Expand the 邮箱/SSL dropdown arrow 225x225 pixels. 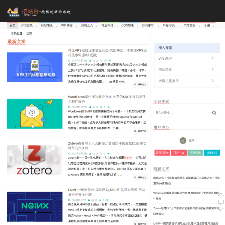tap(179, 26)
